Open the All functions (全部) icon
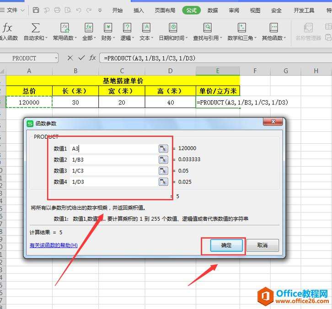This screenshot has height=309, width=332. pos(89,28)
